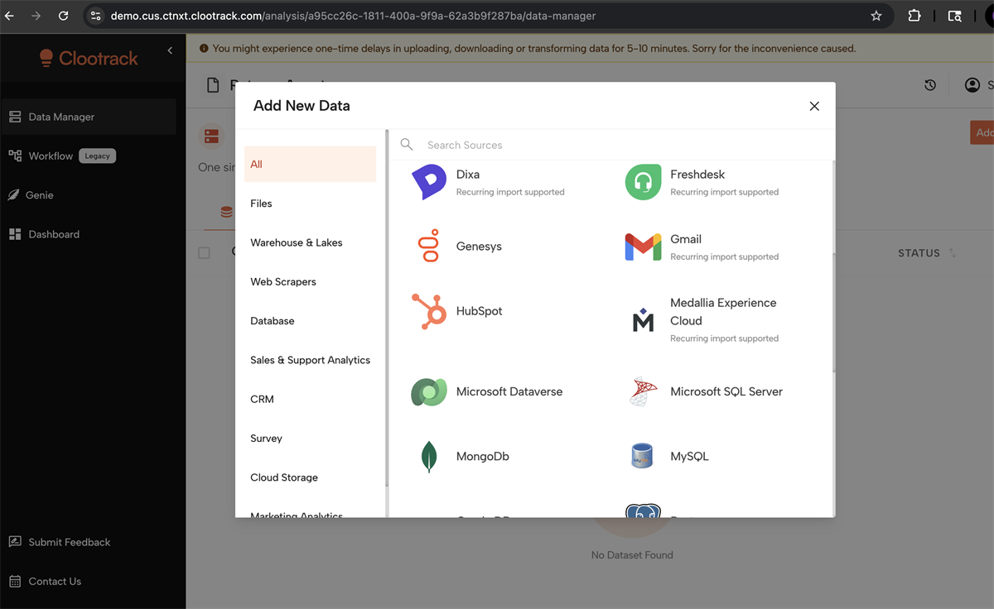Select the MongoDb leaf icon

[x=428, y=456]
